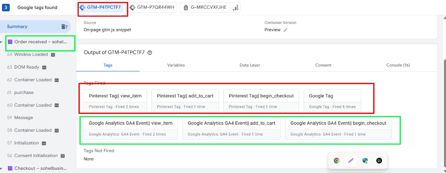Select event 59 Message
The width and height of the screenshot is (446, 173).
[x=20, y=118]
